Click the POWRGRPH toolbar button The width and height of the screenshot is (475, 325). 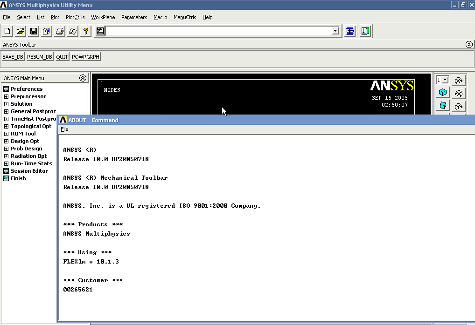(86, 57)
